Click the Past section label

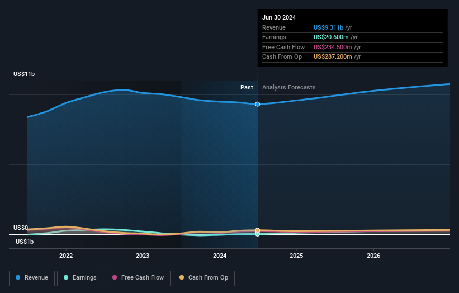247,87
